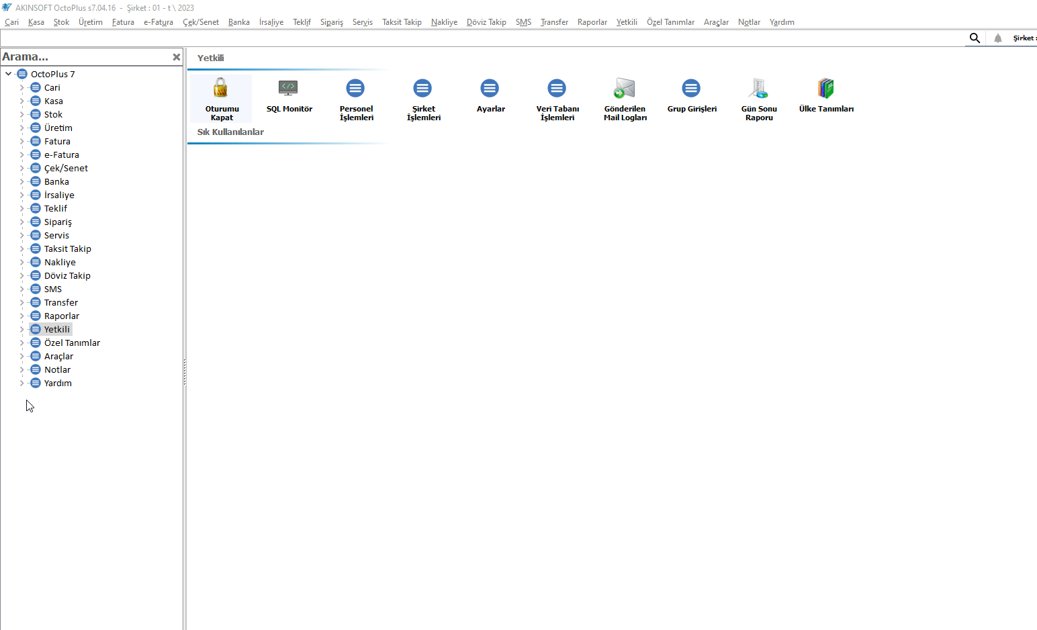Screen dimensions: 1037x630
Task: Click the magnifier search icon
Action: [x=975, y=38]
